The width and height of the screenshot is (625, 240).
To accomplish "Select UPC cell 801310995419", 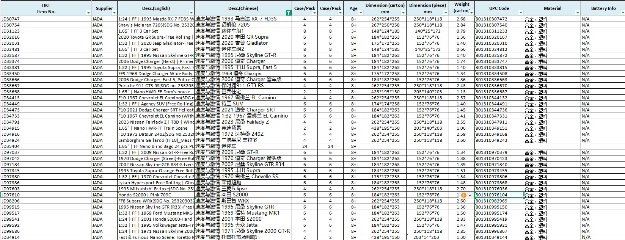I will coord(499,219).
